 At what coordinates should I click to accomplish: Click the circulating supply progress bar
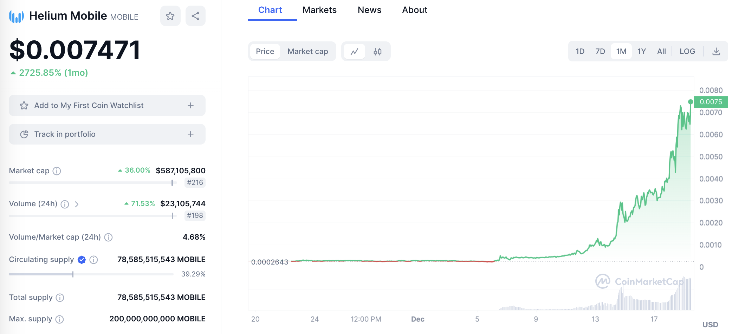[x=91, y=274]
